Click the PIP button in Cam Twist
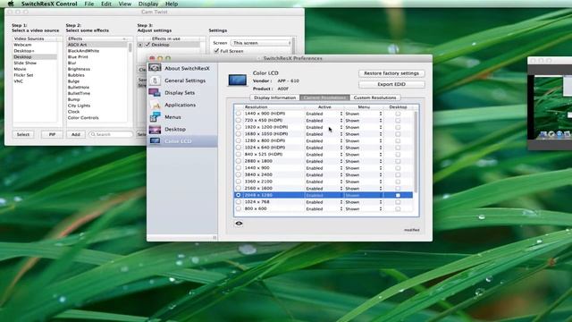This screenshot has height=322, width=572. pyautogui.click(x=52, y=134)
